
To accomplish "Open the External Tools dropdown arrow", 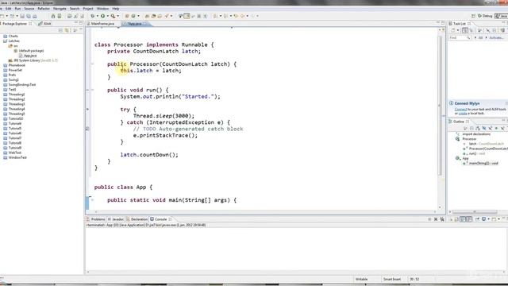I will coord(117,16).
